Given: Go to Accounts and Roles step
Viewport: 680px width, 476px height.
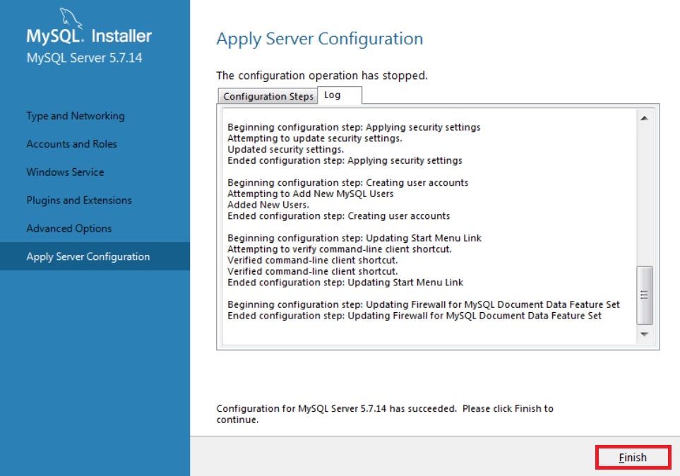Looking at the screenshot, I should (71, 144).
